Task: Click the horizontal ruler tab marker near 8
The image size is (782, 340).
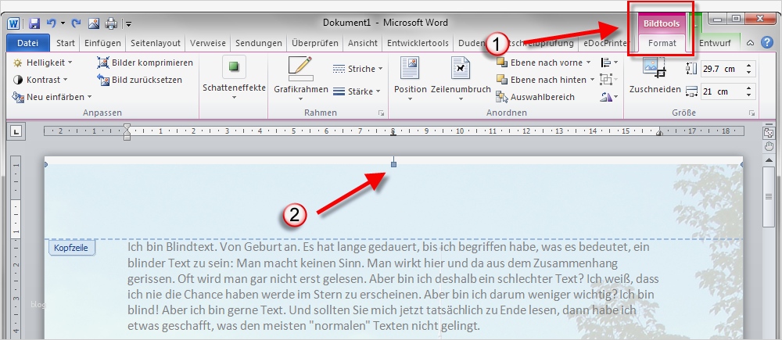Action: [393, 133]
